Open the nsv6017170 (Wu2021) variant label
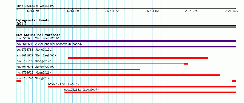This screenshot has height=103, width=244. (64, 84)
